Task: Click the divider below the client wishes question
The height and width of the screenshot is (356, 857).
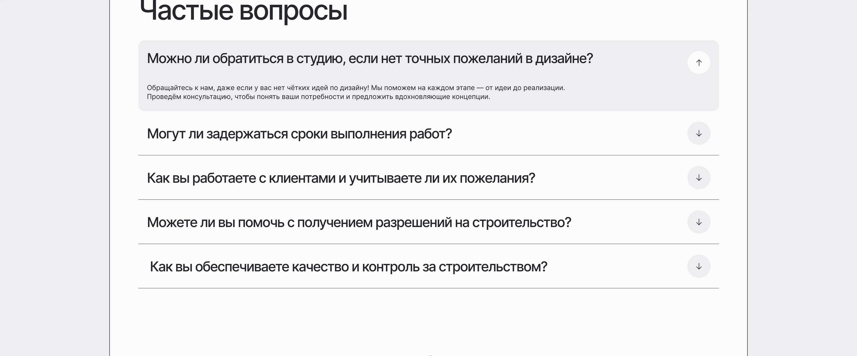Action: (x=428, y=200)
